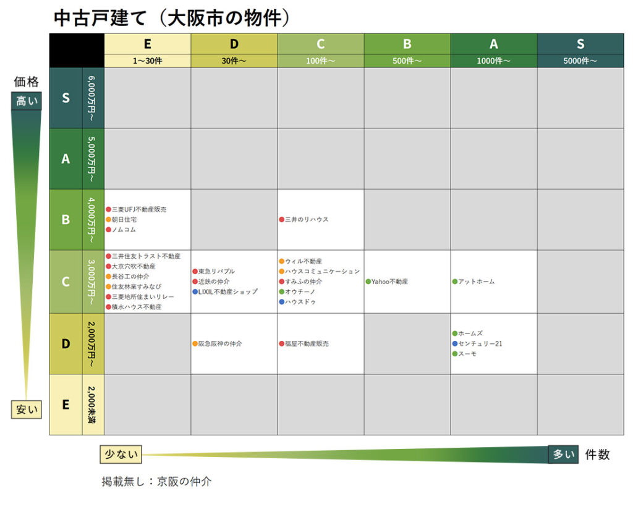Click the blue dot next to センチュリー21

[454, 343]
